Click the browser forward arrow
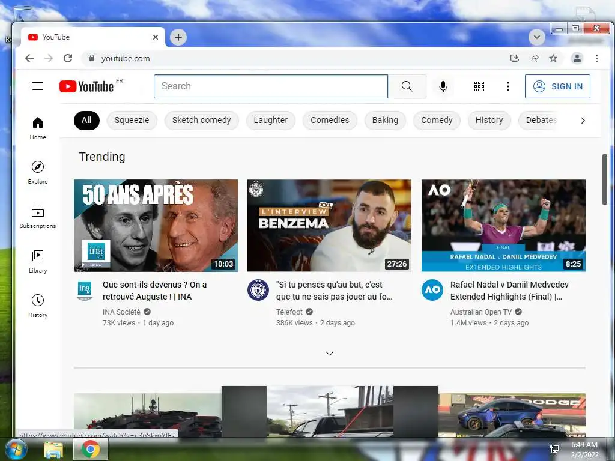 [49, 58]
